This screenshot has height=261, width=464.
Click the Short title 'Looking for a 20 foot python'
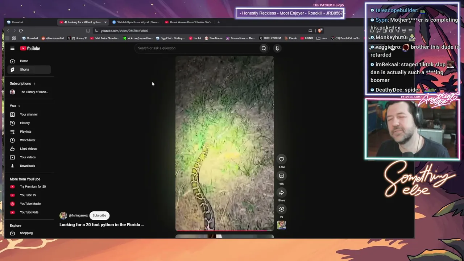(102, 225)
